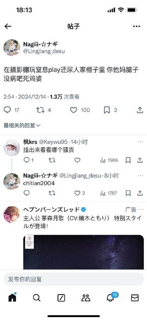Screen dimensions: 147x320
Task: Open the ad's starry night image
Action: point(83,252)
